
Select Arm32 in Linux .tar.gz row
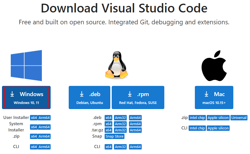[x=120, y=130]
